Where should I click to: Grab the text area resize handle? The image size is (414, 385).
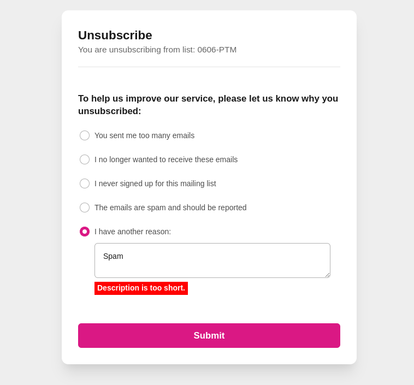click(327, 275)
